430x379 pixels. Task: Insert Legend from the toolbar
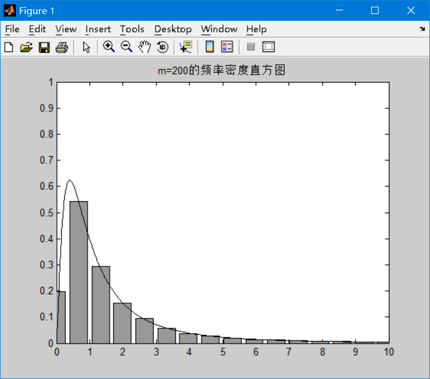[x=227, y=47]
